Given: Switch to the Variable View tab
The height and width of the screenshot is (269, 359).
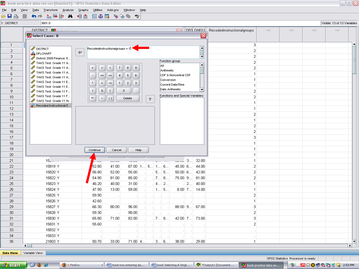Looking at the screenshot, I should pyautogui.click(x=33, y=253).
